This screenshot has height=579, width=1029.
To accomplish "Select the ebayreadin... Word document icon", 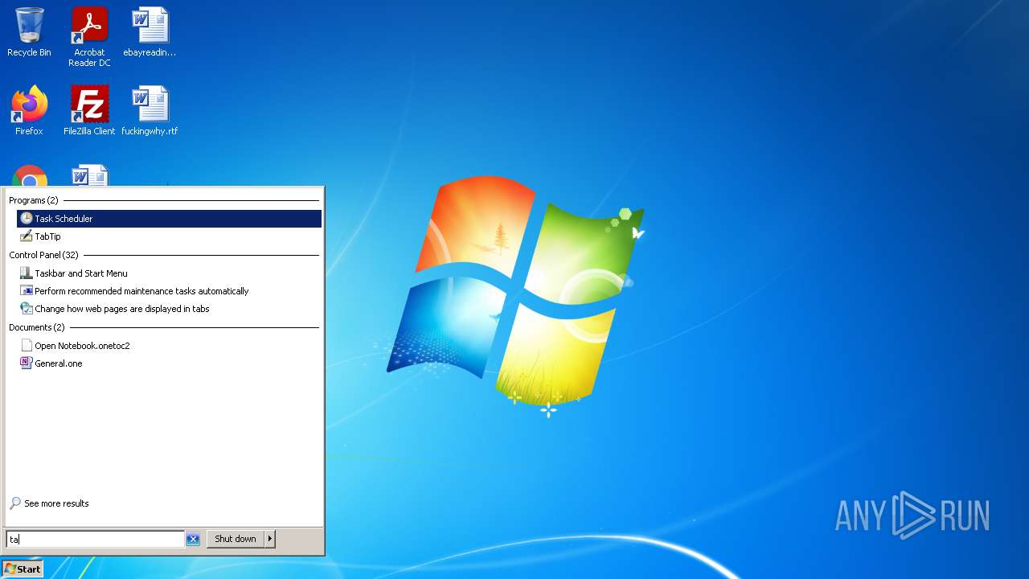I will [x=150, y=32].
